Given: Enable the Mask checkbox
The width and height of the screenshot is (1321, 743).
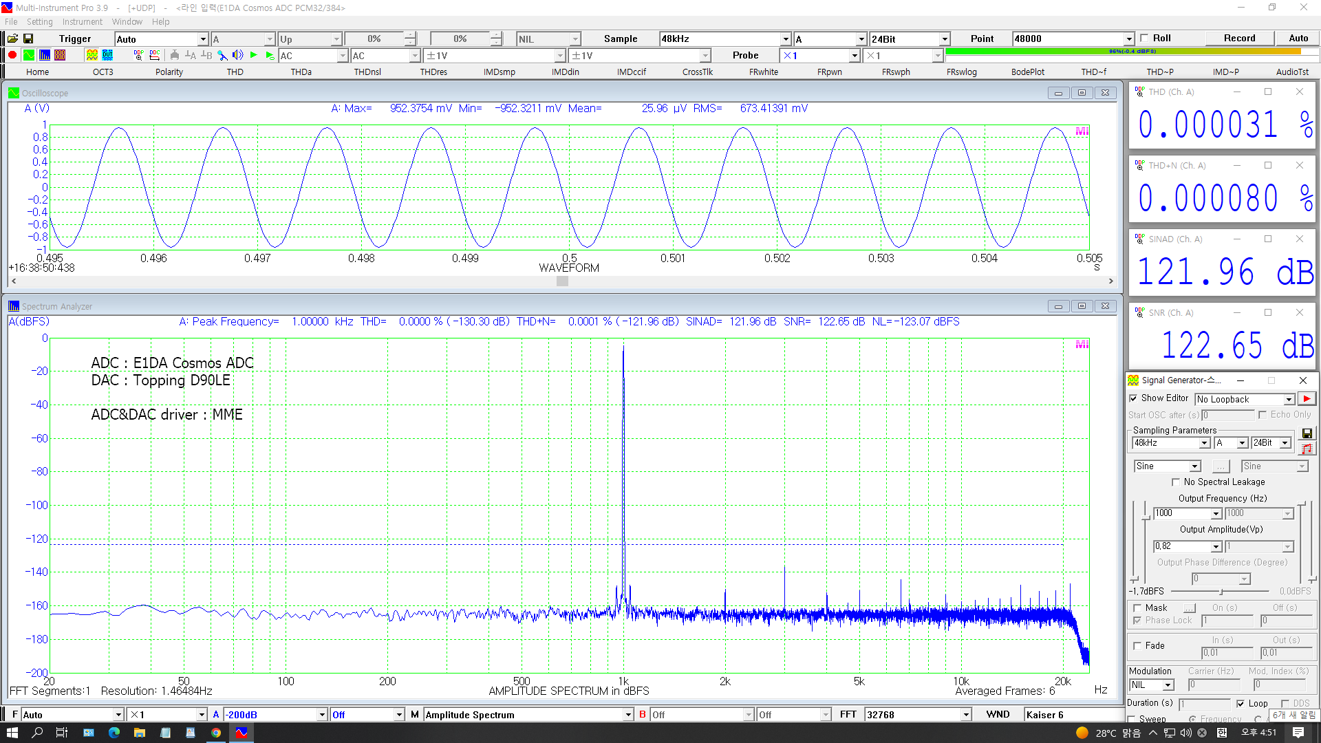Looking at the screenshot, I should pos(1137,608).
